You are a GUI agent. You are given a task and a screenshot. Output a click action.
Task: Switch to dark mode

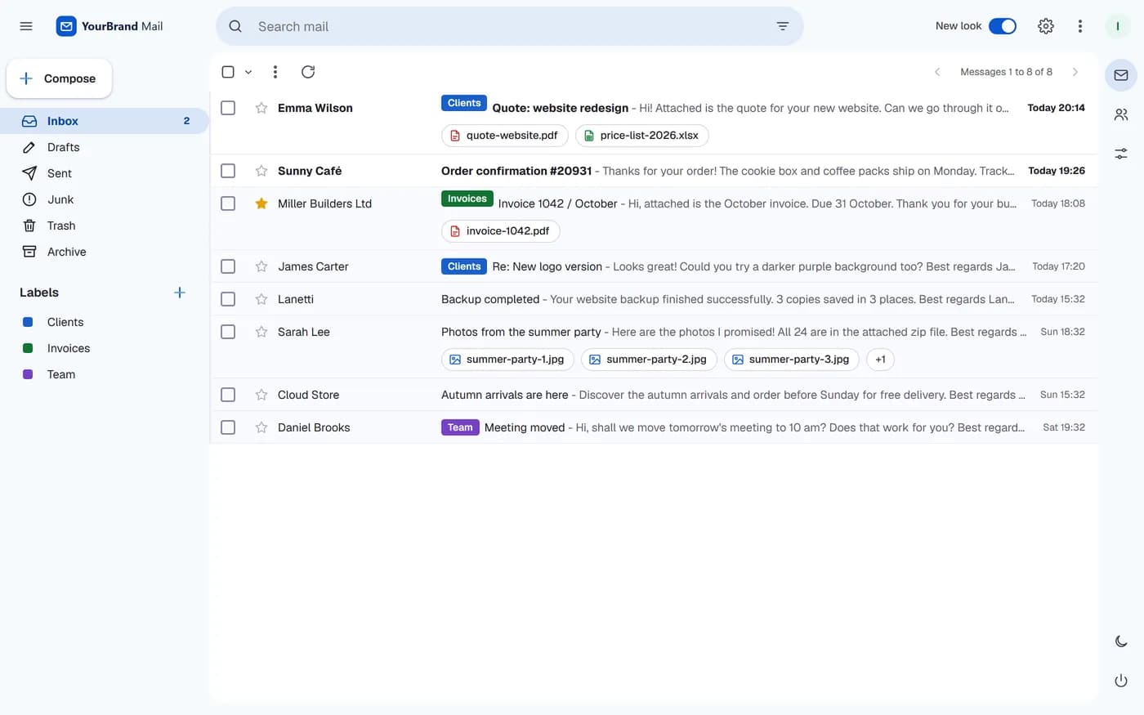[1121, 641]
